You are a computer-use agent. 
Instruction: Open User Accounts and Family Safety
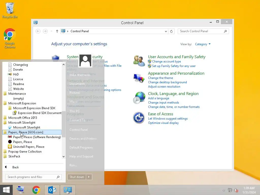[x=177, y=57]
